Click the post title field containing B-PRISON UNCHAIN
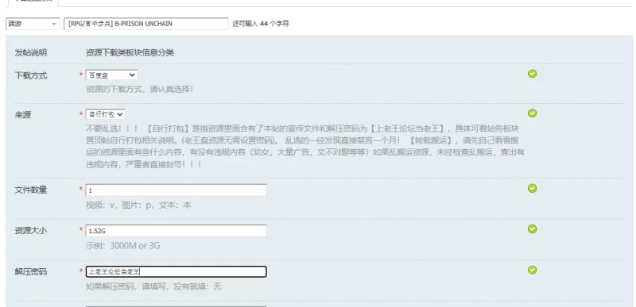This screenshot has height=307, width=636. coord(146,24)
